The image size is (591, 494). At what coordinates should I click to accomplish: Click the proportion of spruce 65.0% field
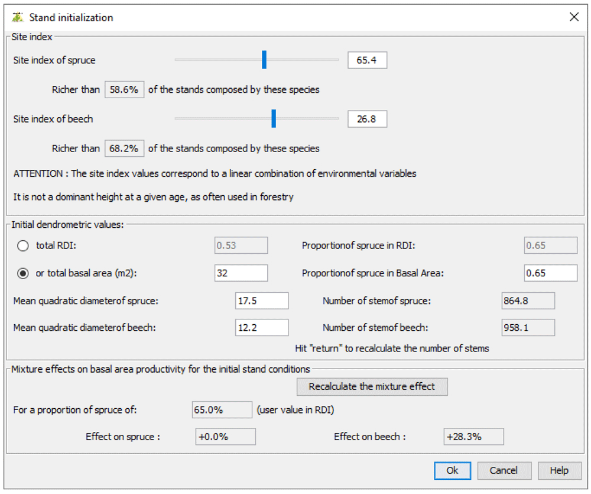pyautogui.click(x=222, y=410)
